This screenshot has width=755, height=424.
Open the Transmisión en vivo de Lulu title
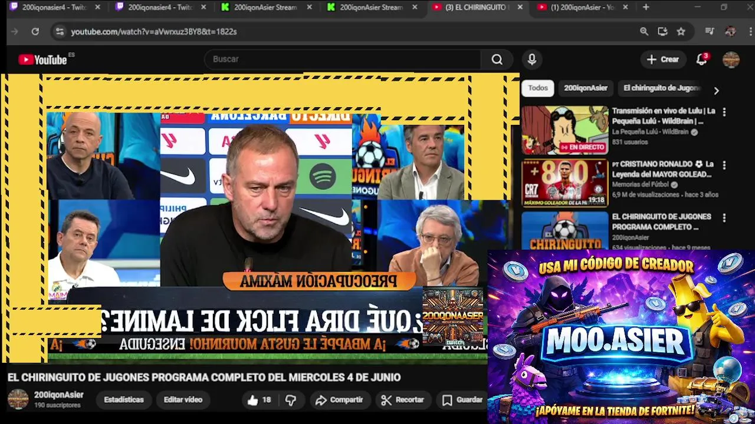664,115
